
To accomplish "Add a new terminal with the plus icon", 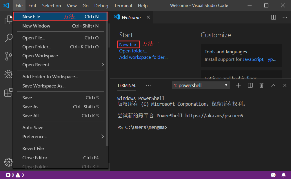I will (x=238, y=85).
